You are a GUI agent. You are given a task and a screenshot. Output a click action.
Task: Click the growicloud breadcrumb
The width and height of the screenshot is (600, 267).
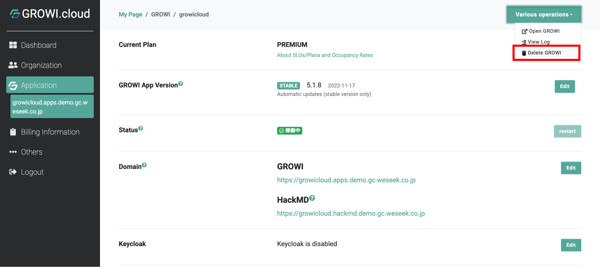click(194, 14)
